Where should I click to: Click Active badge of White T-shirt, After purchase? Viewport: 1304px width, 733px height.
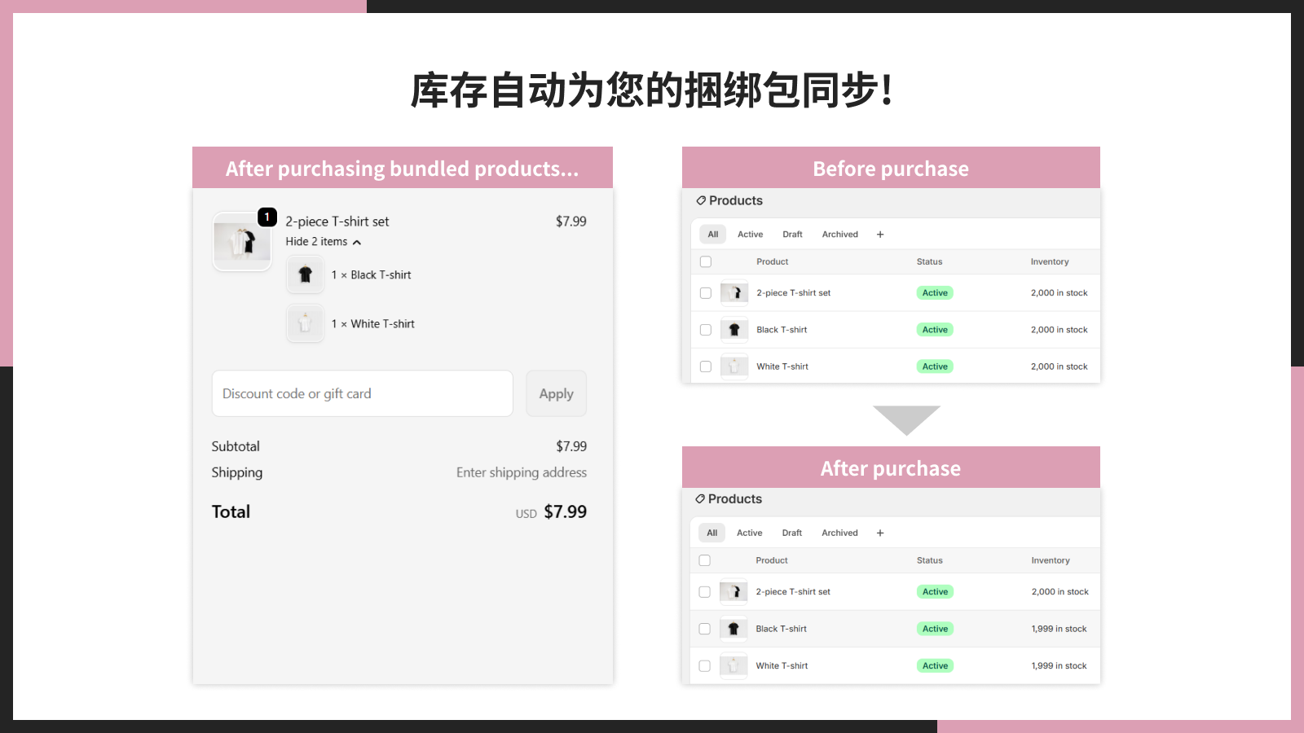[x=935, y=666]
